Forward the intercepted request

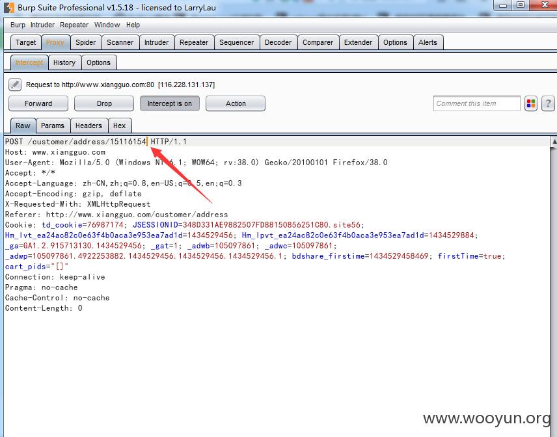point(38,103)
